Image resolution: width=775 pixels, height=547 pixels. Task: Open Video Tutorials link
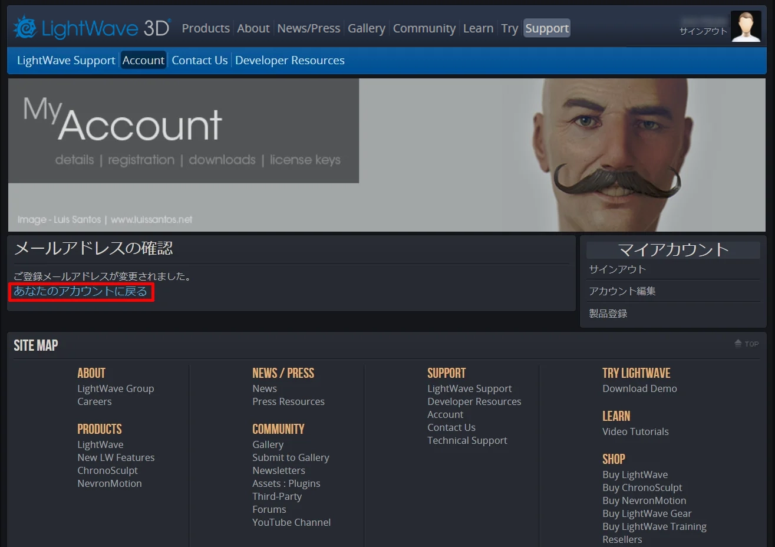[x=635, y=431]
